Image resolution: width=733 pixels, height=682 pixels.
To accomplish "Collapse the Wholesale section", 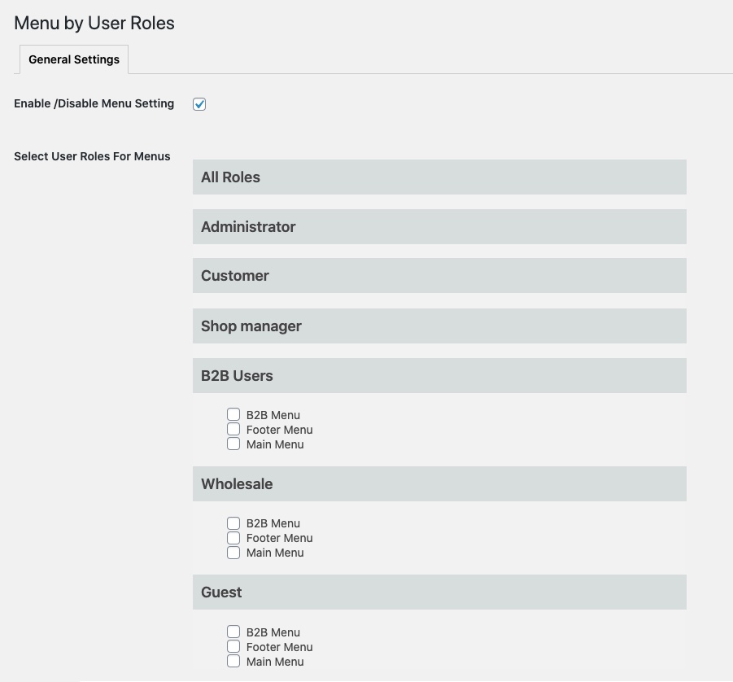I will click(439, 483).
